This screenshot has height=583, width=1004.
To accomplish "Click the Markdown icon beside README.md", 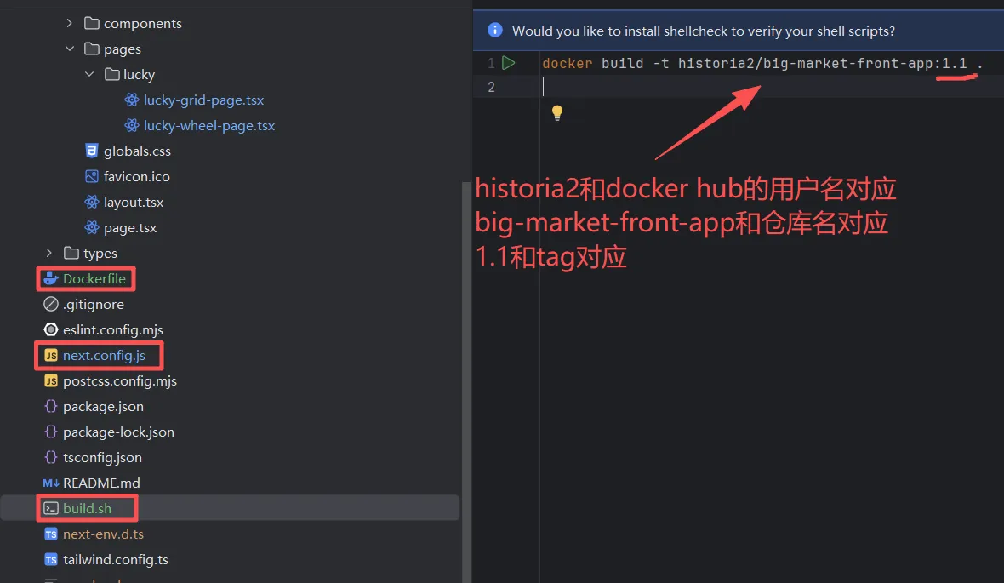I will tap(50, 483).
